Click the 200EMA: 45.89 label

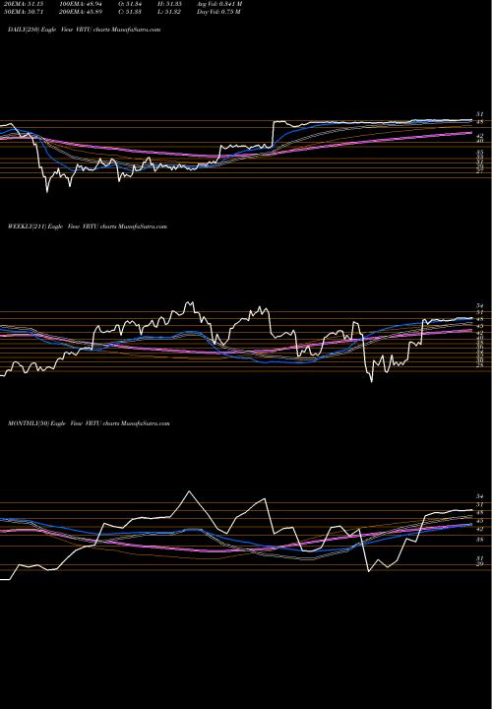(x=83, y=12)
